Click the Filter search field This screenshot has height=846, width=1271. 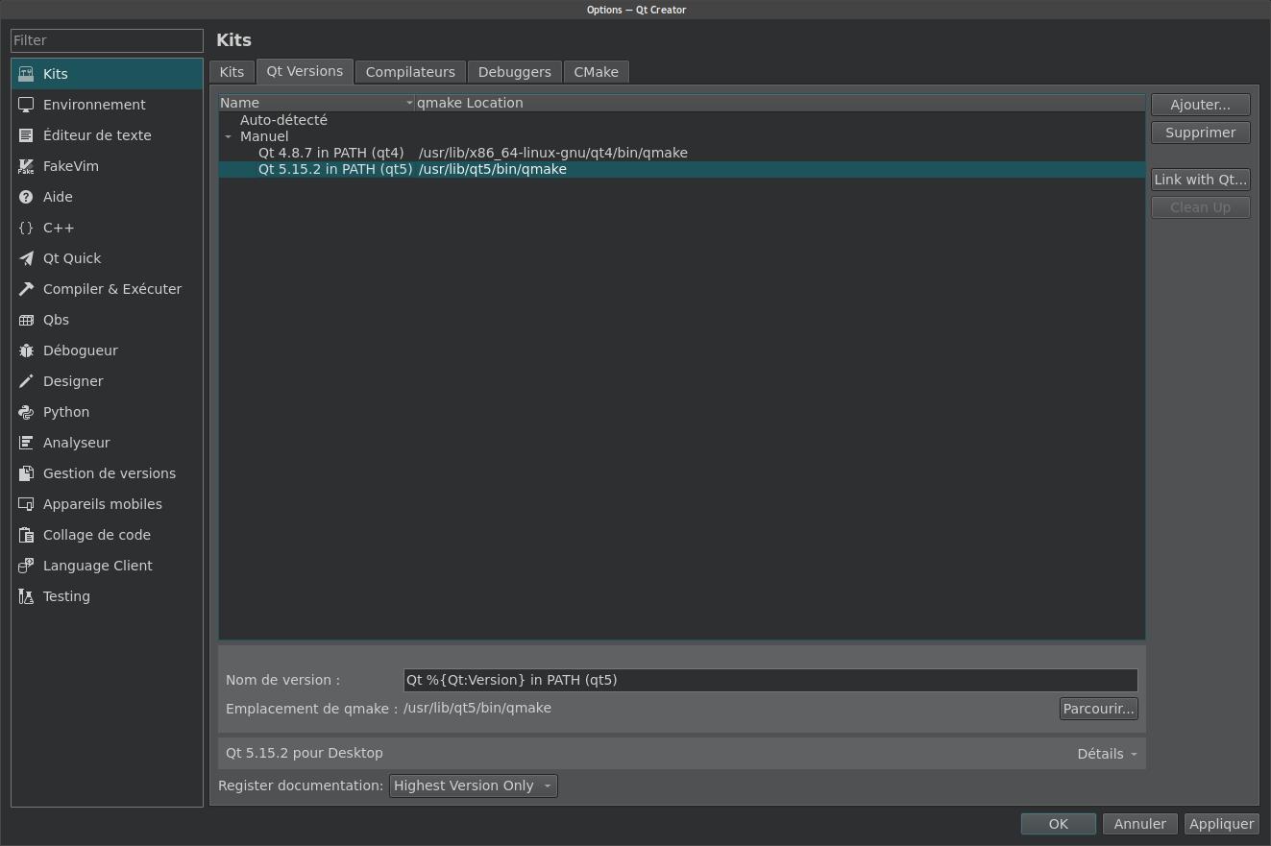[107, 40]
